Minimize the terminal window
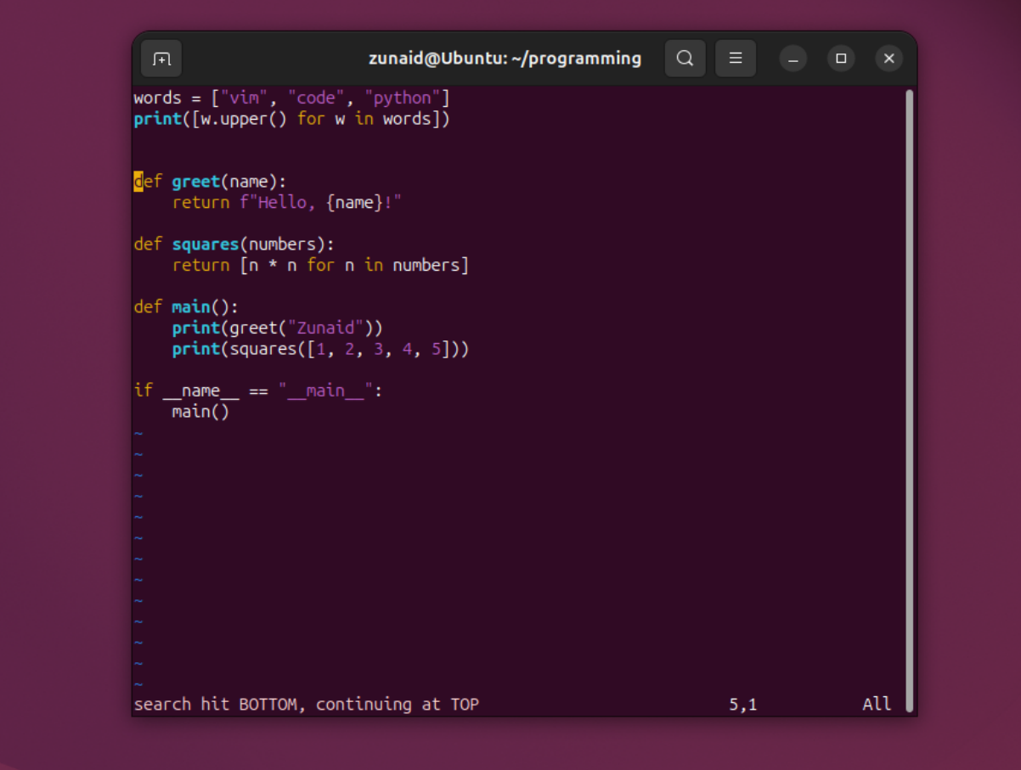The height and width of the screenshot is (770, 1021). (793, 59)
